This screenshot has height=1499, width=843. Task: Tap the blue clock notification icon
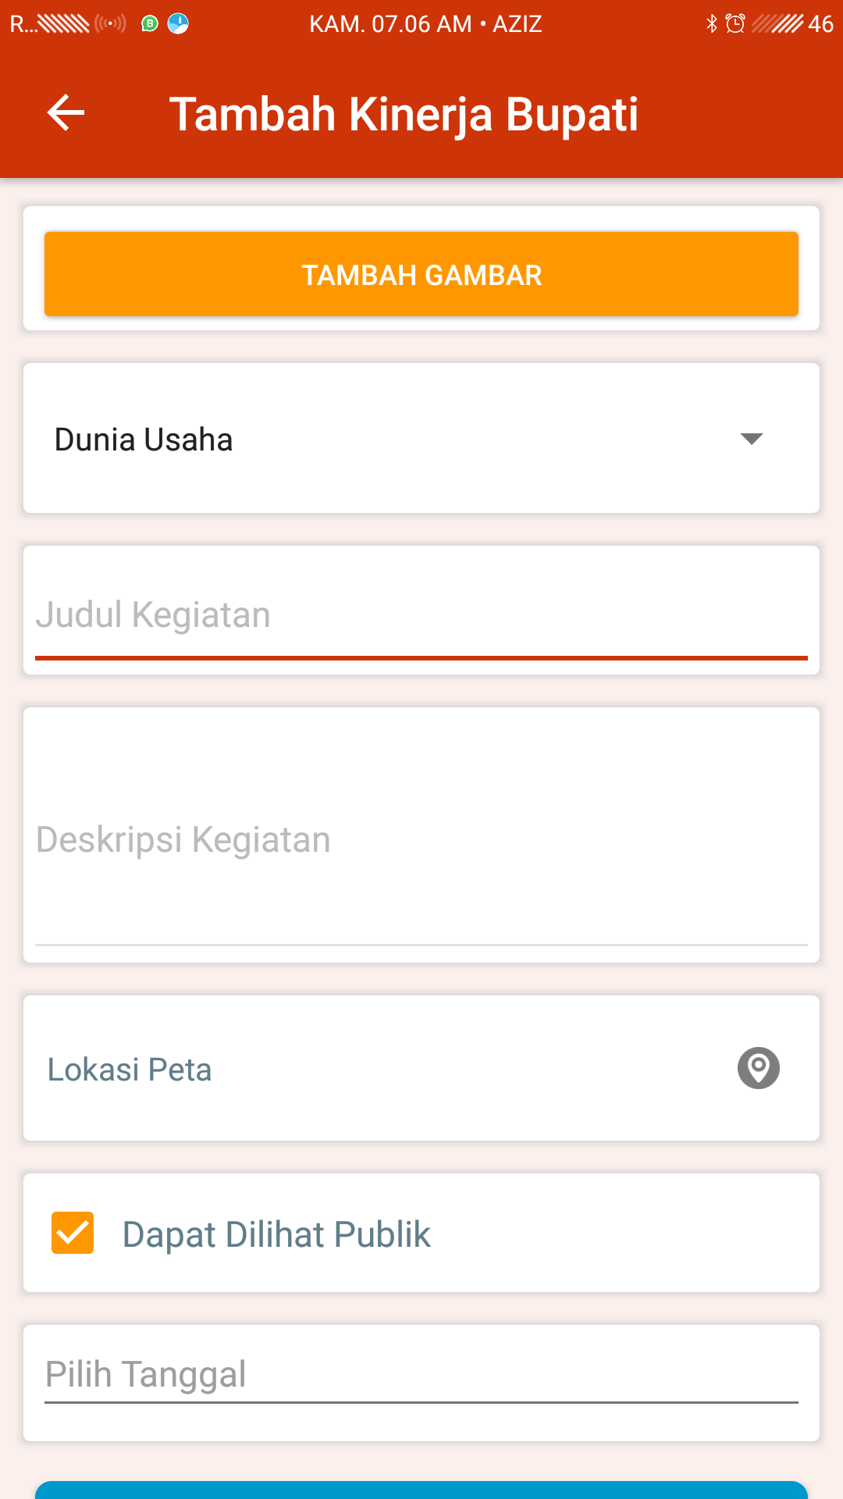click(x=178, y=24)
